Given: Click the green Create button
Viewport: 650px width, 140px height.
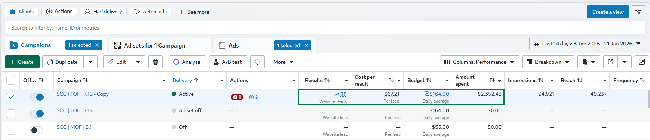Looking at the screenshot, I should [x=22, y=62].
